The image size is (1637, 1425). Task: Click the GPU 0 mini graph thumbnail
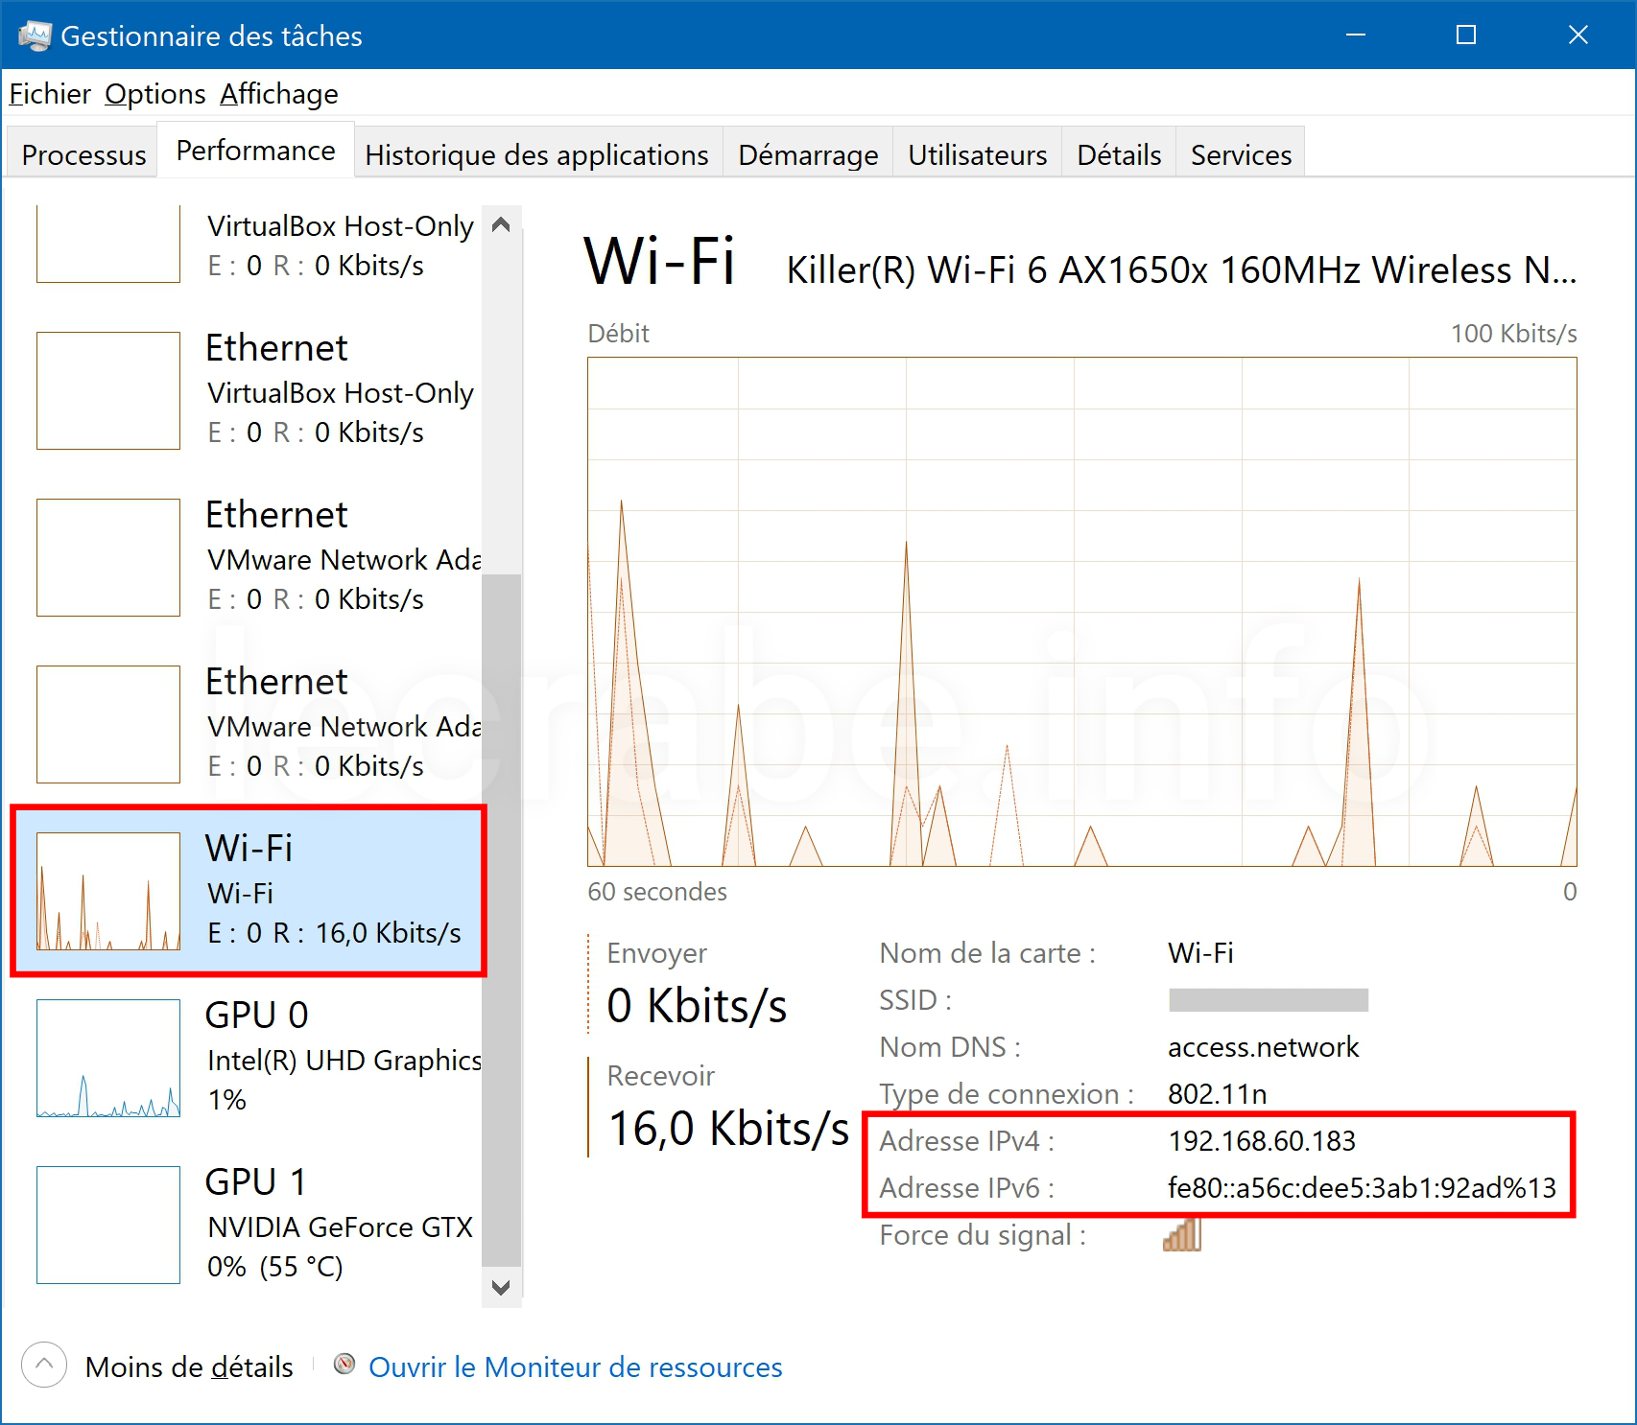pos(108,1058)
